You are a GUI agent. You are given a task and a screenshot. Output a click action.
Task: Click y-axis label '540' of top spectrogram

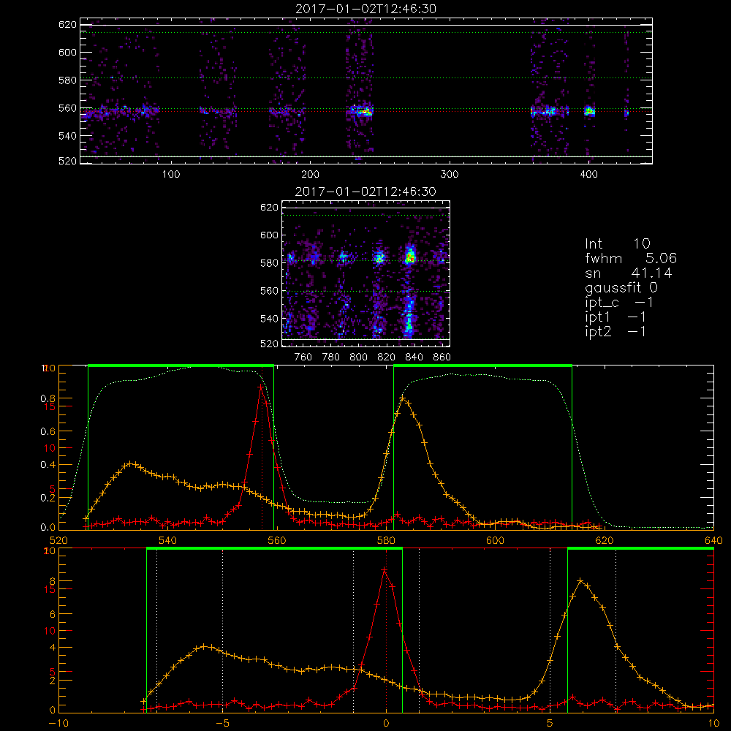click(x=67, y=136)
